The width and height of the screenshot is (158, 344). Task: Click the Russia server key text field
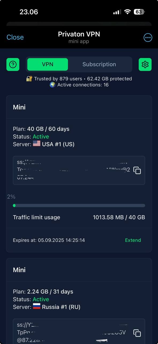tap(79, 331)
